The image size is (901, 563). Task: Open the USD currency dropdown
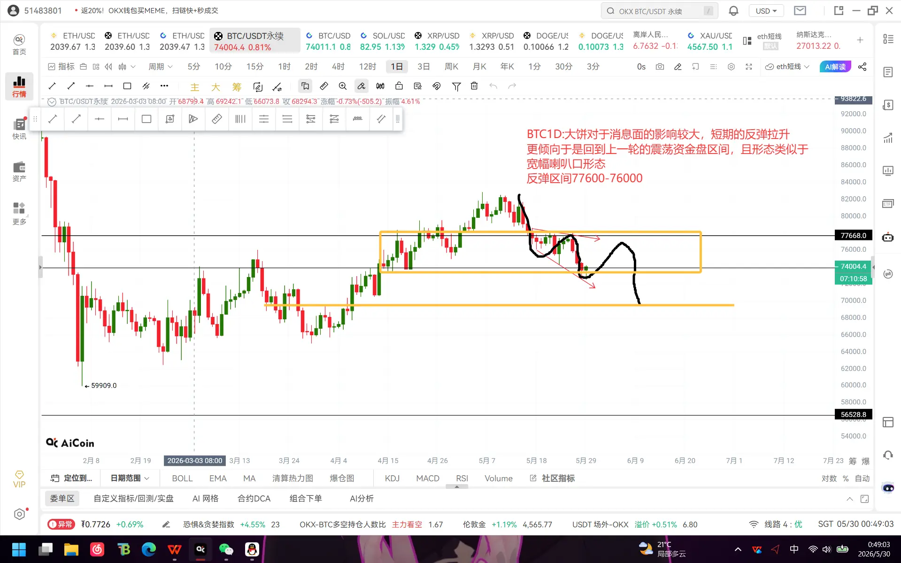coord(766,11)
